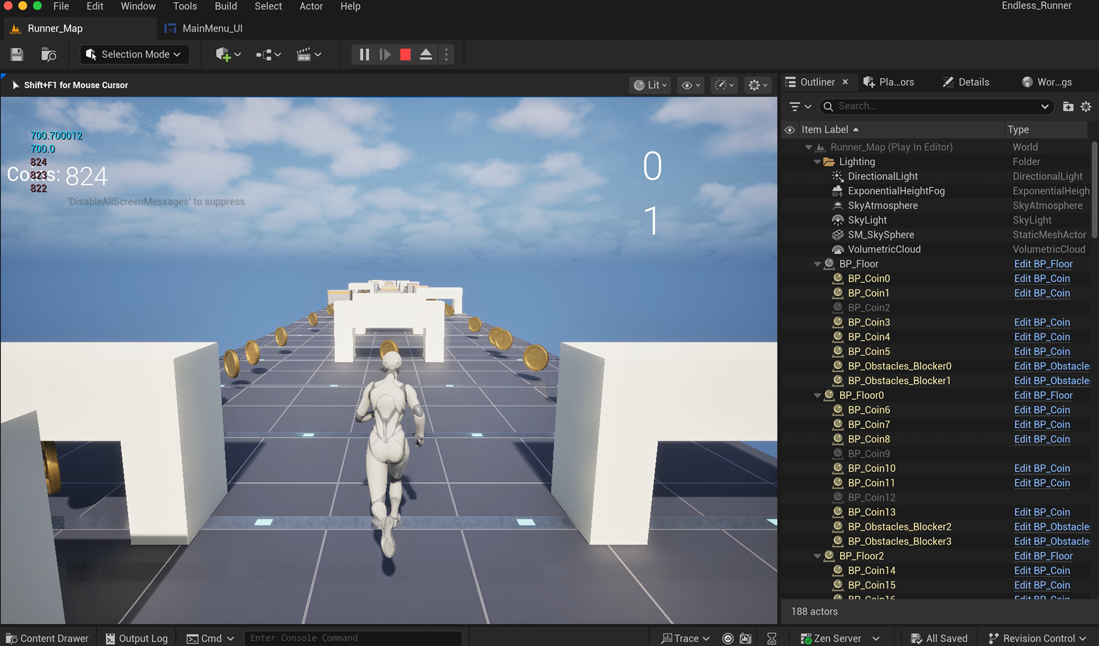Open the Build menu
The height and width of the screenshot is (646, 1099).
(226, 6)
